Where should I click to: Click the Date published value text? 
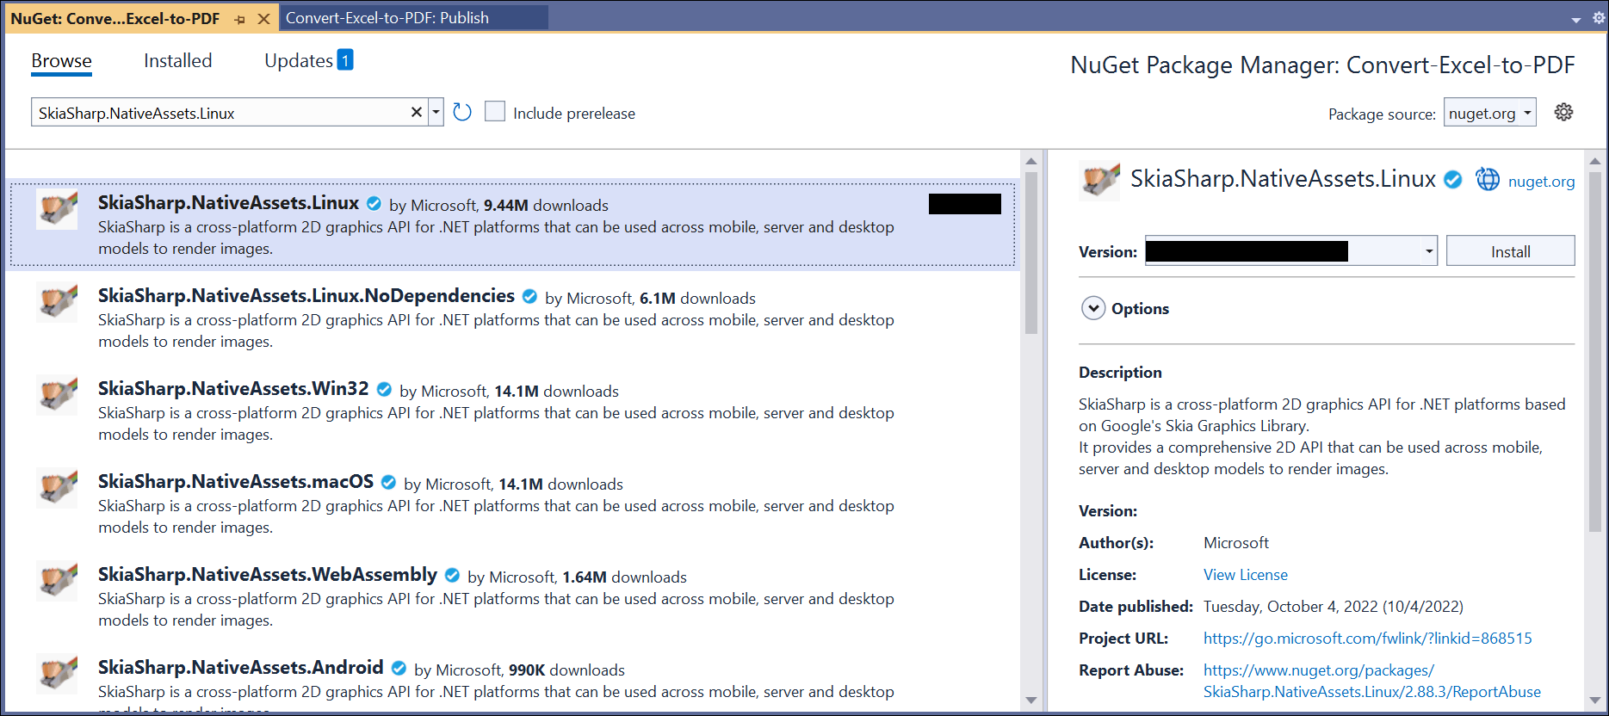coord(1333,607)
